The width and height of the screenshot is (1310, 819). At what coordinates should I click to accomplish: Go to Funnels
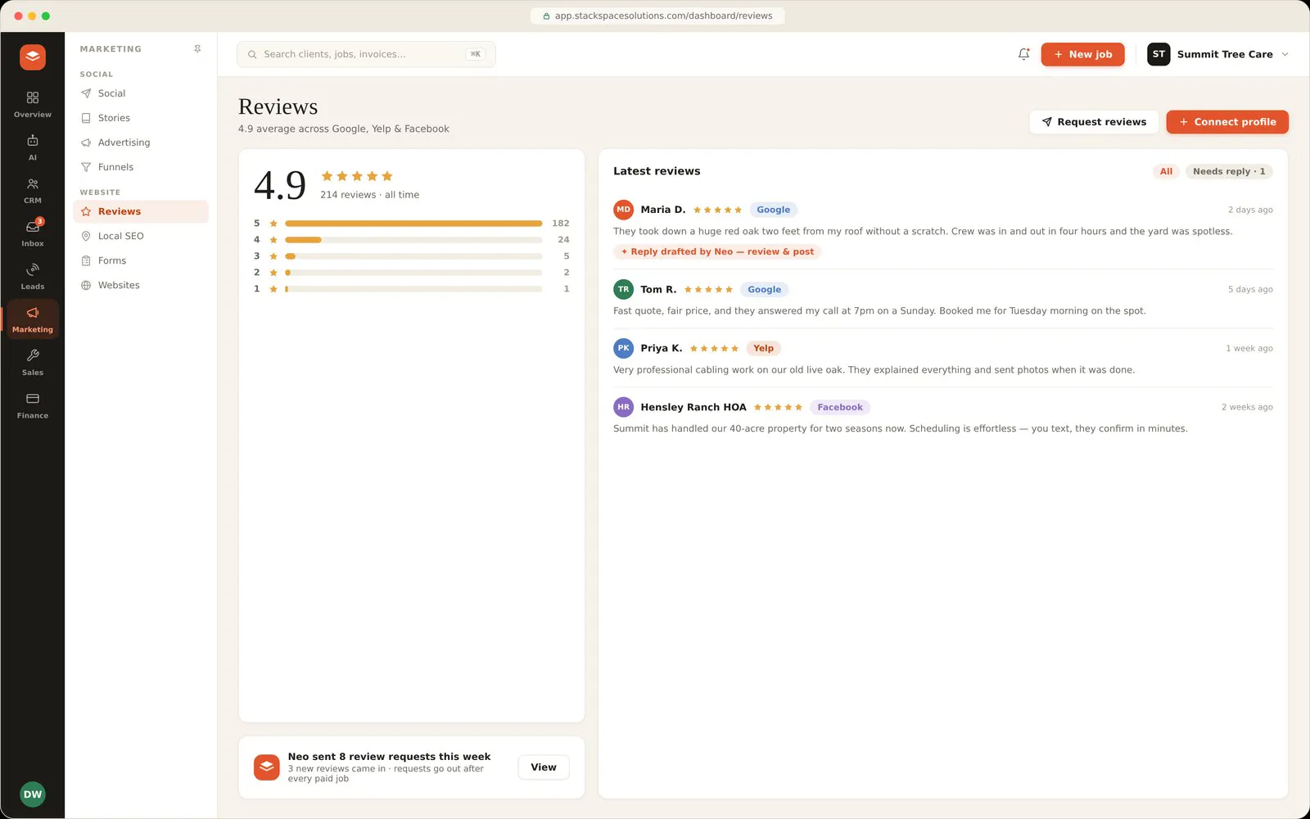[141, 167]
